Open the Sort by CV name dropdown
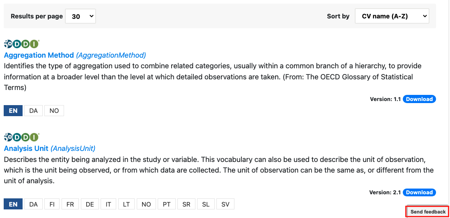The height and width of the screenshot is (218, 450). pos(392,16)
